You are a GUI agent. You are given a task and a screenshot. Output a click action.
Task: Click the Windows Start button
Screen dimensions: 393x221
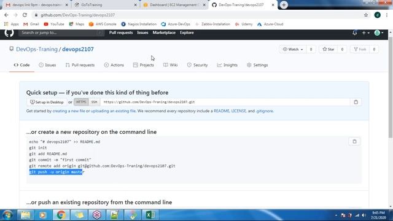point(7,215)
